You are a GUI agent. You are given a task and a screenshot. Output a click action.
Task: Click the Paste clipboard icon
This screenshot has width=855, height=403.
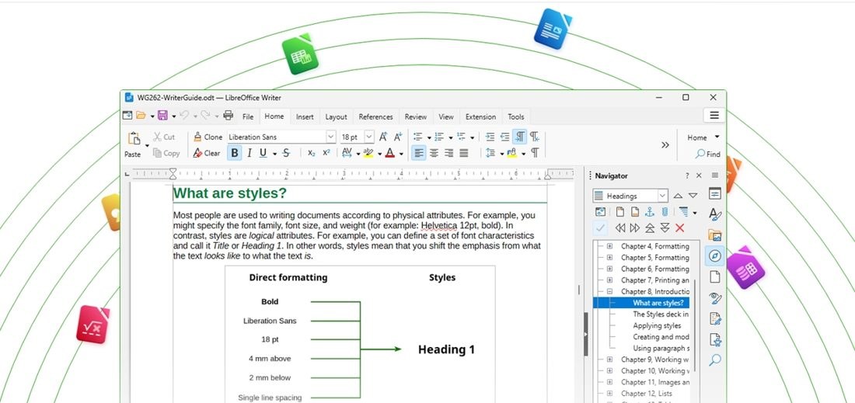pyautogui.click(x=134, y=138)
